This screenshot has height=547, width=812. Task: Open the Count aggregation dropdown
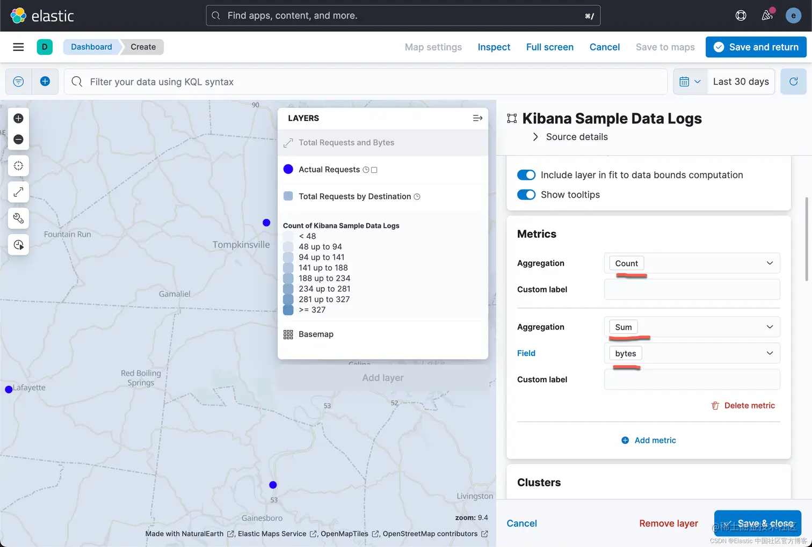pyautogui.click(x=692, y=263)
